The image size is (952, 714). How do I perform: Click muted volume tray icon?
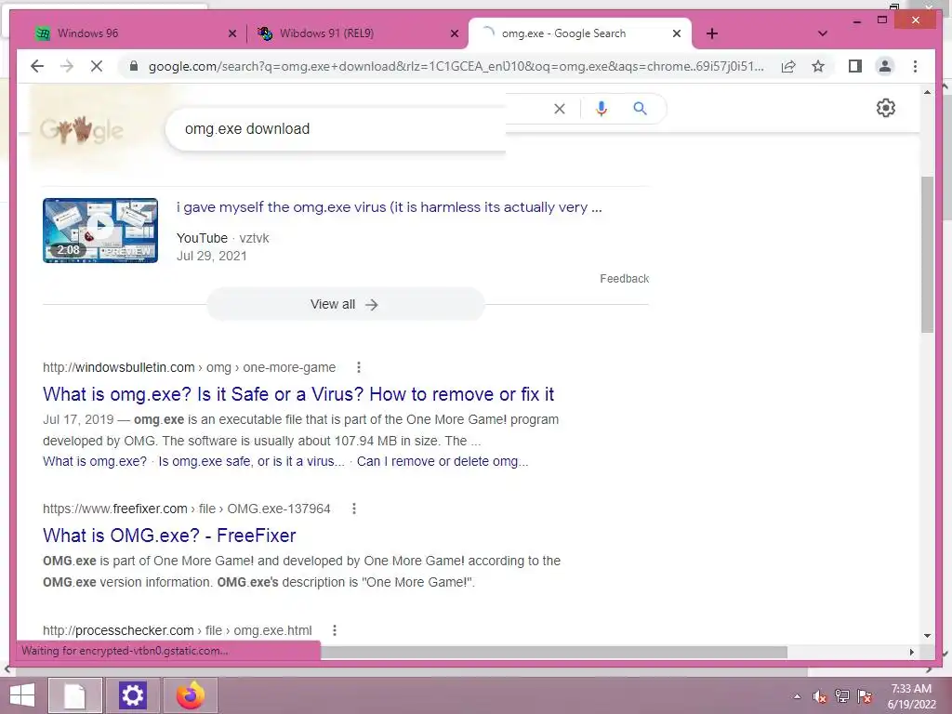(x=820, y=696)
